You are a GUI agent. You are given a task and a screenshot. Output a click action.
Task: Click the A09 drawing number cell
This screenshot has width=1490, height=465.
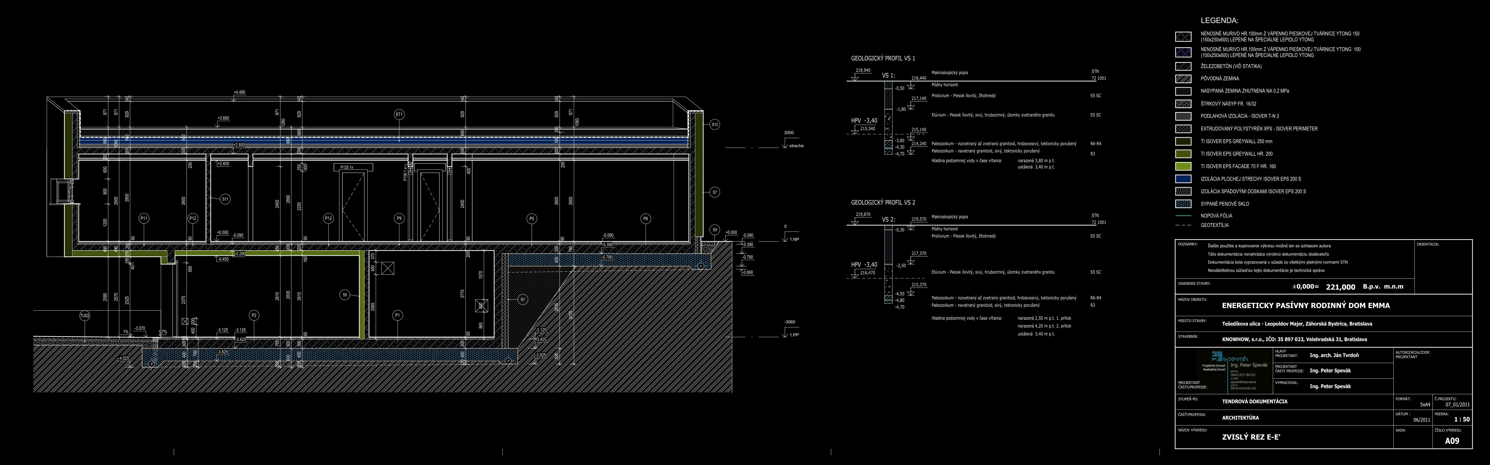(x=1452, y=441)
